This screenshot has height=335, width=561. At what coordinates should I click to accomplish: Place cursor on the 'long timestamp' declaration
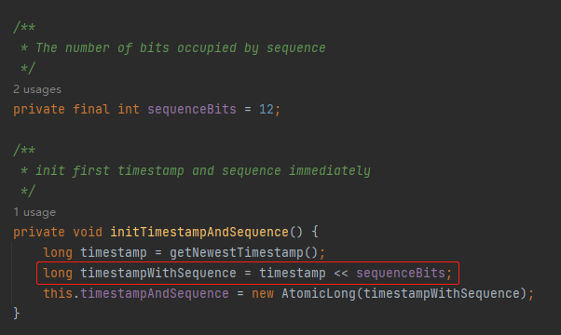[x=95, y=252]
